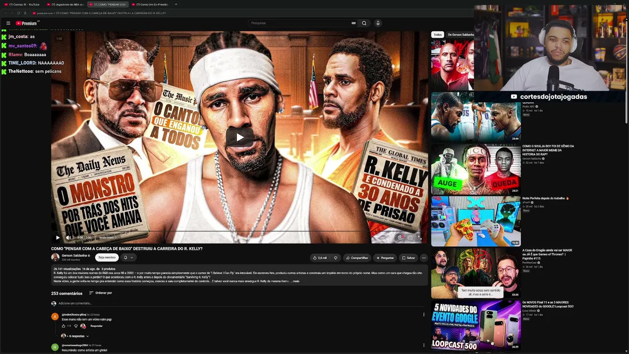Open the on-screen keyboard in the search box
This screenshot has height=354, width=629.
coord(353,23)
